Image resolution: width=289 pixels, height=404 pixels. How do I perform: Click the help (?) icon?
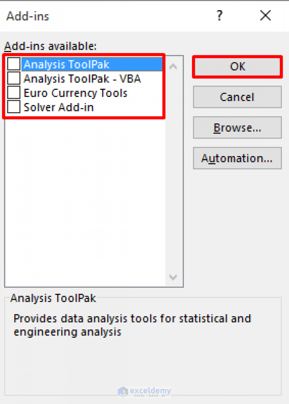pos(219,16)
